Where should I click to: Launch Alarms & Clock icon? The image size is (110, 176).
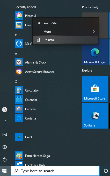coord(19,62)
